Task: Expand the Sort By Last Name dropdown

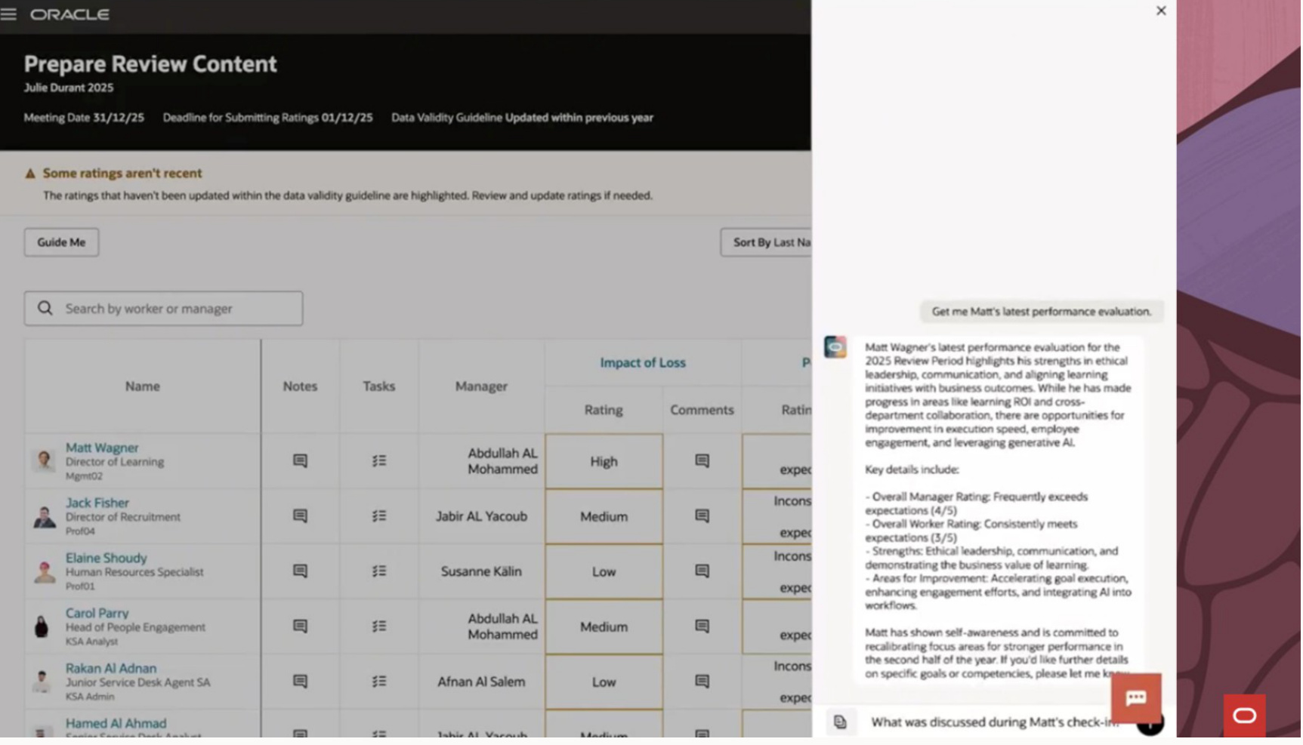Action: pyautogui.click(x=767, y=242)
